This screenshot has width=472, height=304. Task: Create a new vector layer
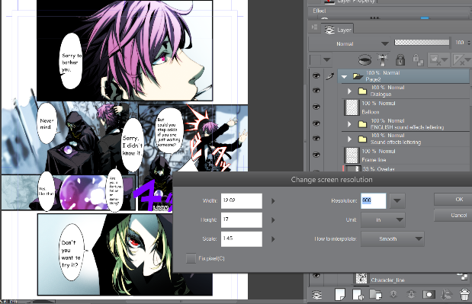(358, 294)
